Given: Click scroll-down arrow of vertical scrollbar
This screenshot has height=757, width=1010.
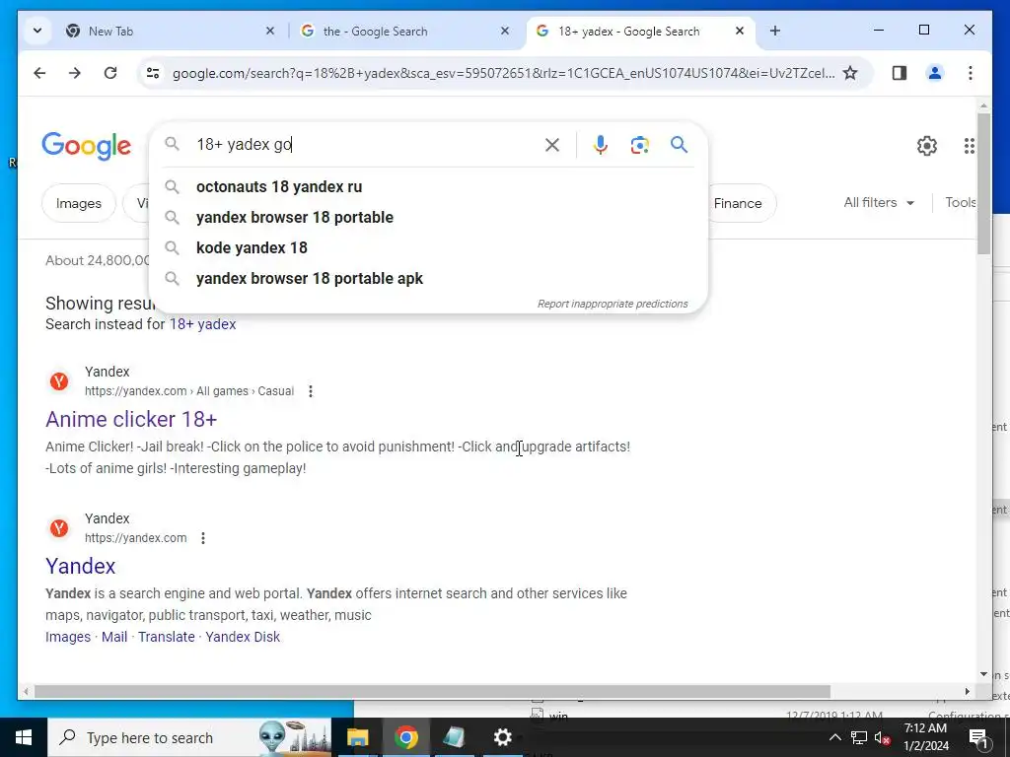Looking at the screenshot, I should pyautogui.click(x=983, y=674).
